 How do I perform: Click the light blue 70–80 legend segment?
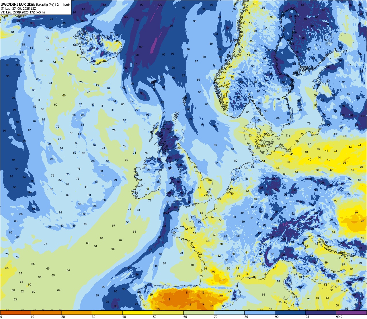click(229, 312)
